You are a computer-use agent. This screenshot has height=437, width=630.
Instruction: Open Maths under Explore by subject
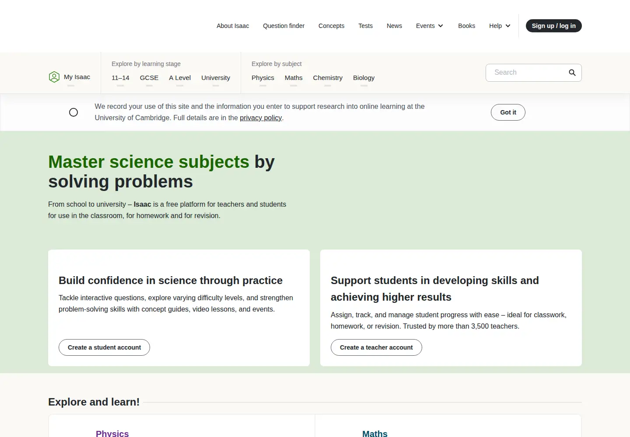pyautogui.click(x=294, y=78)
